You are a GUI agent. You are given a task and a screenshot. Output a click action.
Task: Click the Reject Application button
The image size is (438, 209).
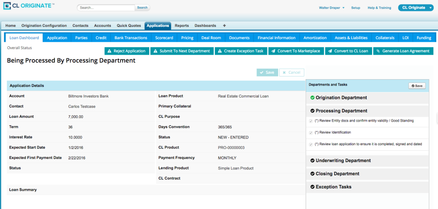tap(127, 51)
